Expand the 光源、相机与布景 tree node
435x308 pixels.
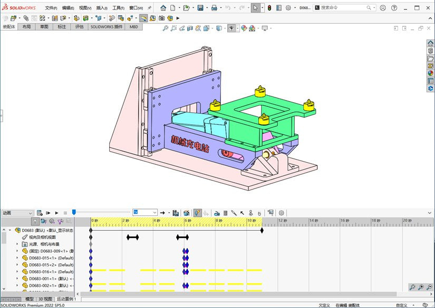click(17, 244)
